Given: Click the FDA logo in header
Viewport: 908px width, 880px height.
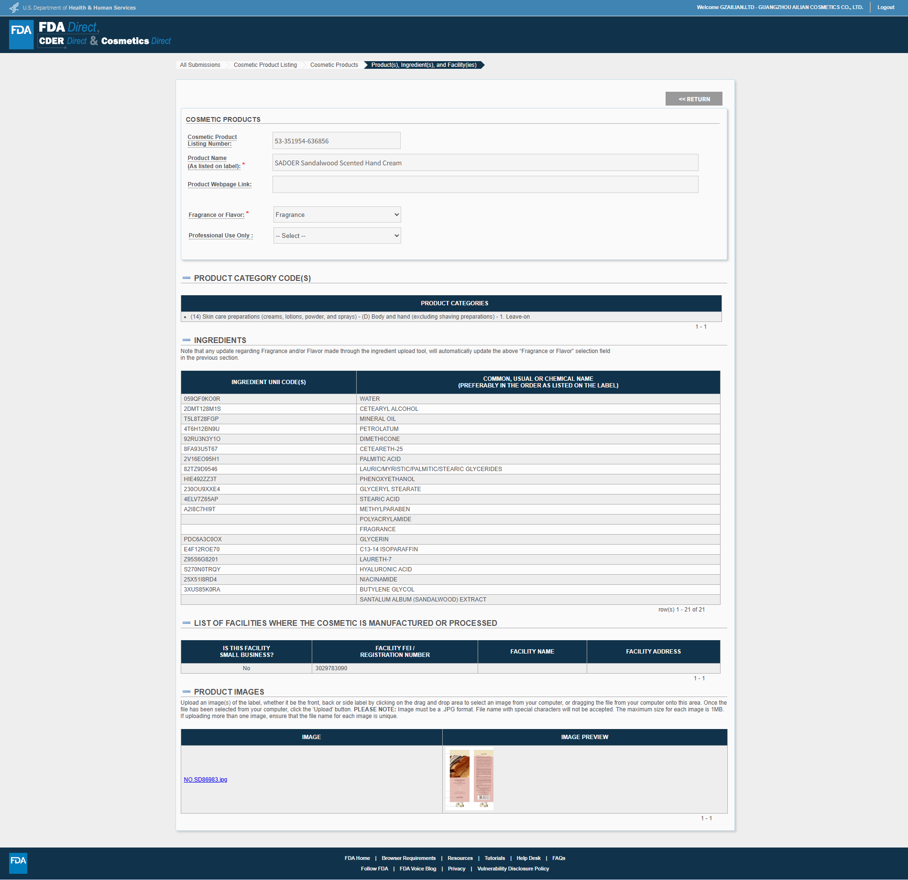Looking at the screenshot, I should [22, 34].
